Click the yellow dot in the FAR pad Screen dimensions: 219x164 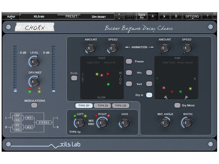point(190,88)
